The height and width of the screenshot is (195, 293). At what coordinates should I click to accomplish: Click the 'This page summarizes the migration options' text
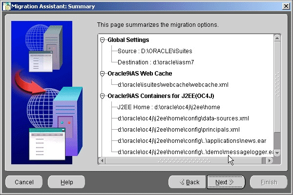[x=158, y=25]
